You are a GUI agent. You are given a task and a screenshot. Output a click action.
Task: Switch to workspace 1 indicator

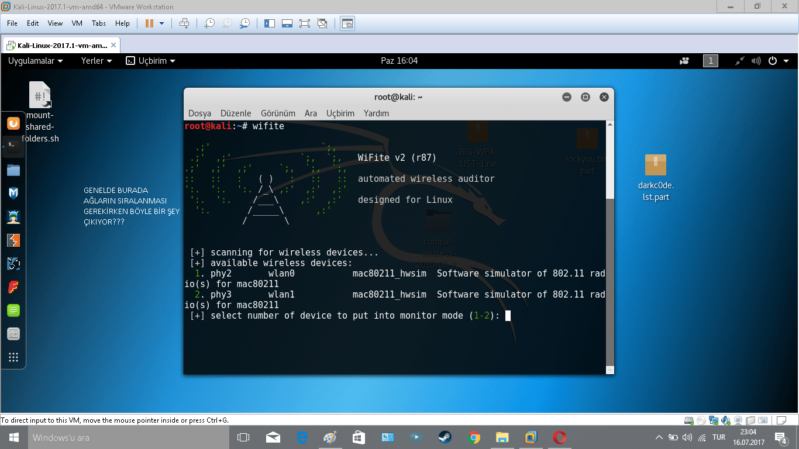click(711, 61)
